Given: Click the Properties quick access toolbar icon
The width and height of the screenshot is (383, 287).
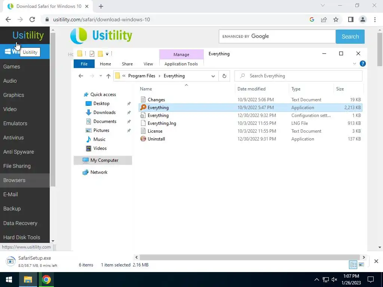Looking at the screenshot, I should point(92,54).
